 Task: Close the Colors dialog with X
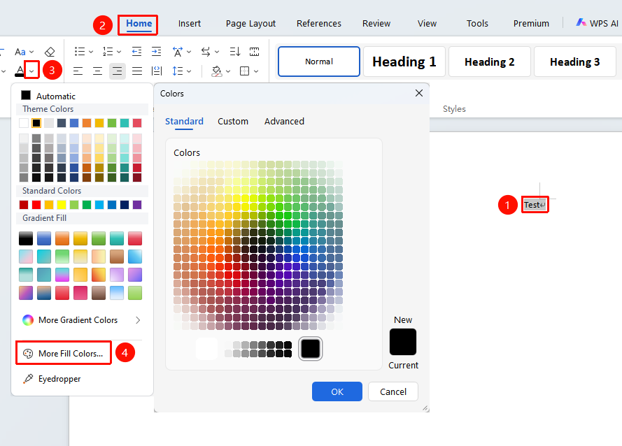click(x=419, y=93)
